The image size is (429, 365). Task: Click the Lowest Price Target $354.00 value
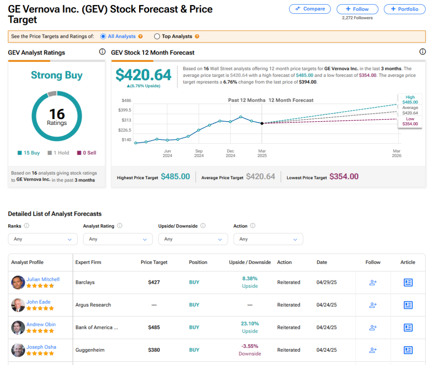pyautogui.click(x=344, y=176)
